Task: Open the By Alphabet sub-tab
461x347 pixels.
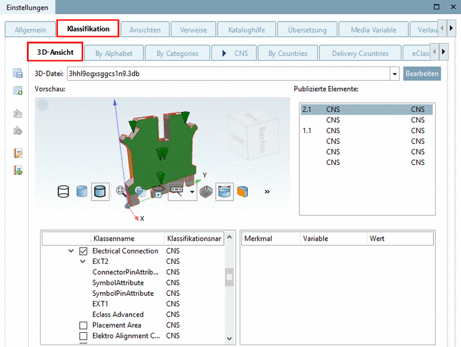Action: coord(114,54)
